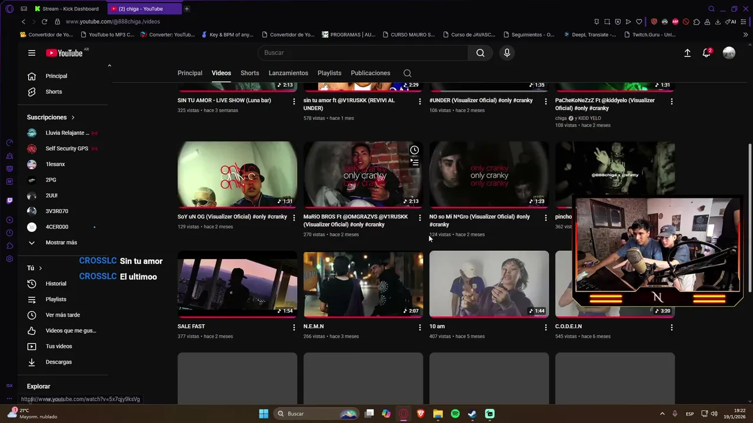The width and height of the screenshot is (753, 423).
Task: Open the DeepL Translate bookmark
Action: tap(589, 35)
